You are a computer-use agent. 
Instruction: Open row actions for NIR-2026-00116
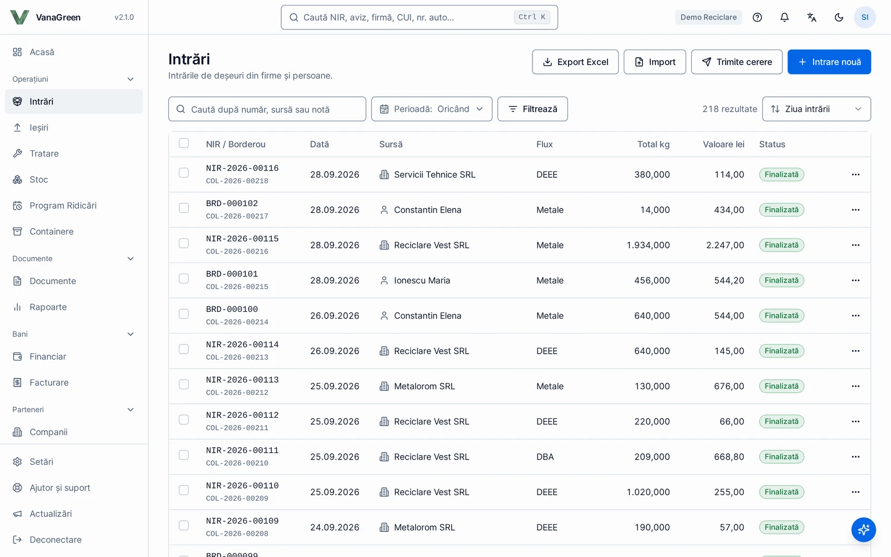tap(856, 174)
